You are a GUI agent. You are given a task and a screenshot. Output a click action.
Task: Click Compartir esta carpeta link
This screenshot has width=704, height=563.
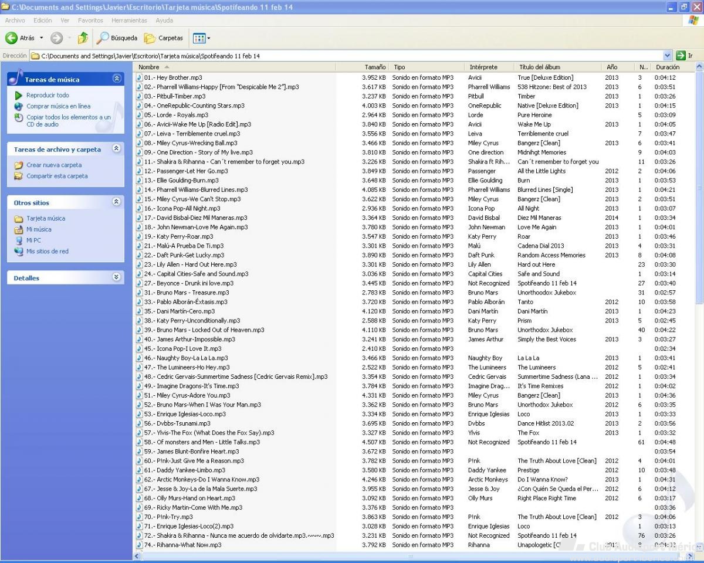57,176
